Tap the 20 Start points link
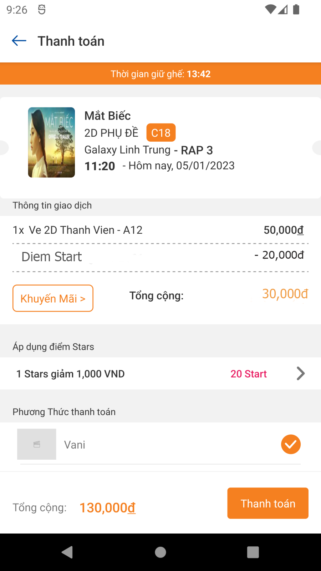 [249, 374]
